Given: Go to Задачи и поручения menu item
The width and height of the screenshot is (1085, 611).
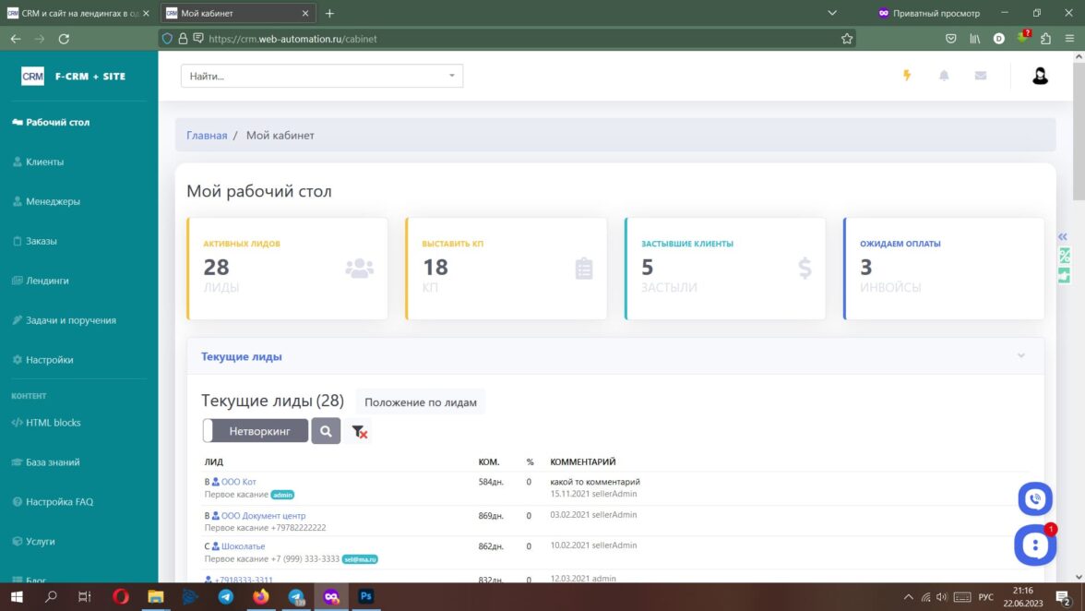Looking at the screenshot, I should click(70, 320).
